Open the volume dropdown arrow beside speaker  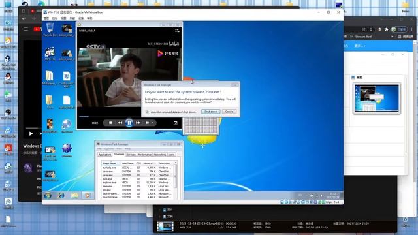[x=152, y=123]
